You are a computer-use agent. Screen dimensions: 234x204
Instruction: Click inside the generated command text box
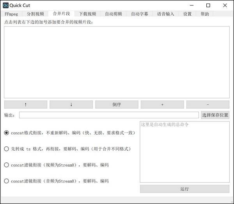pyautogui.click(x=184, y=152)
